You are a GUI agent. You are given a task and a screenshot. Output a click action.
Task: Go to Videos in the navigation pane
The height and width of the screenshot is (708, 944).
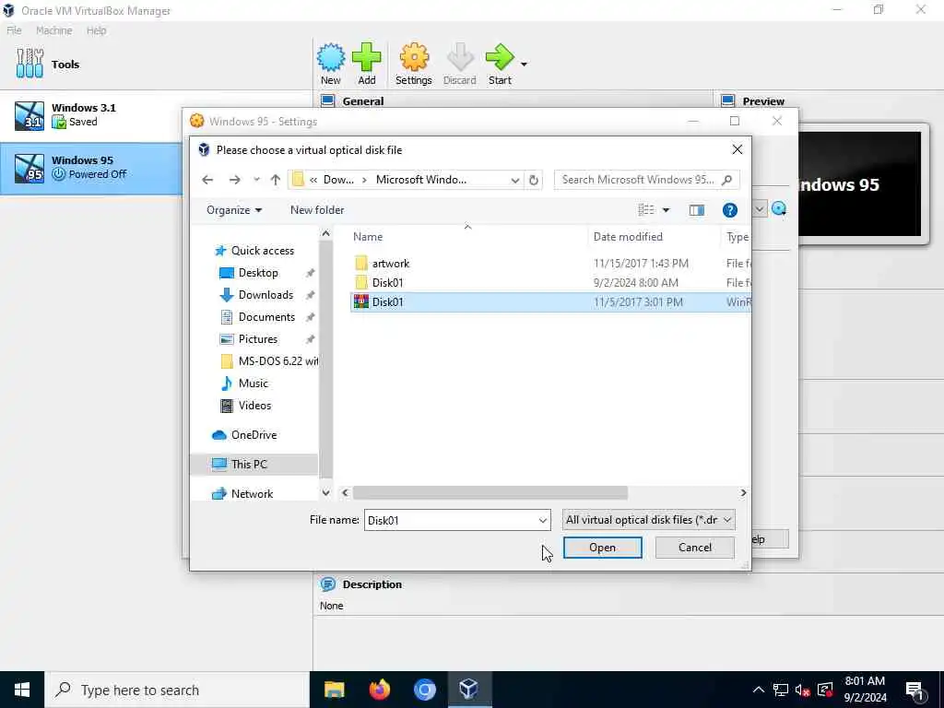(254, 406)
